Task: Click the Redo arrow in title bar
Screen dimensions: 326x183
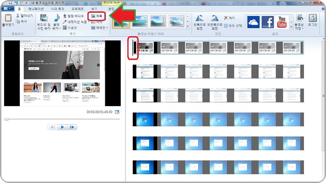Action: pos(21,3)
